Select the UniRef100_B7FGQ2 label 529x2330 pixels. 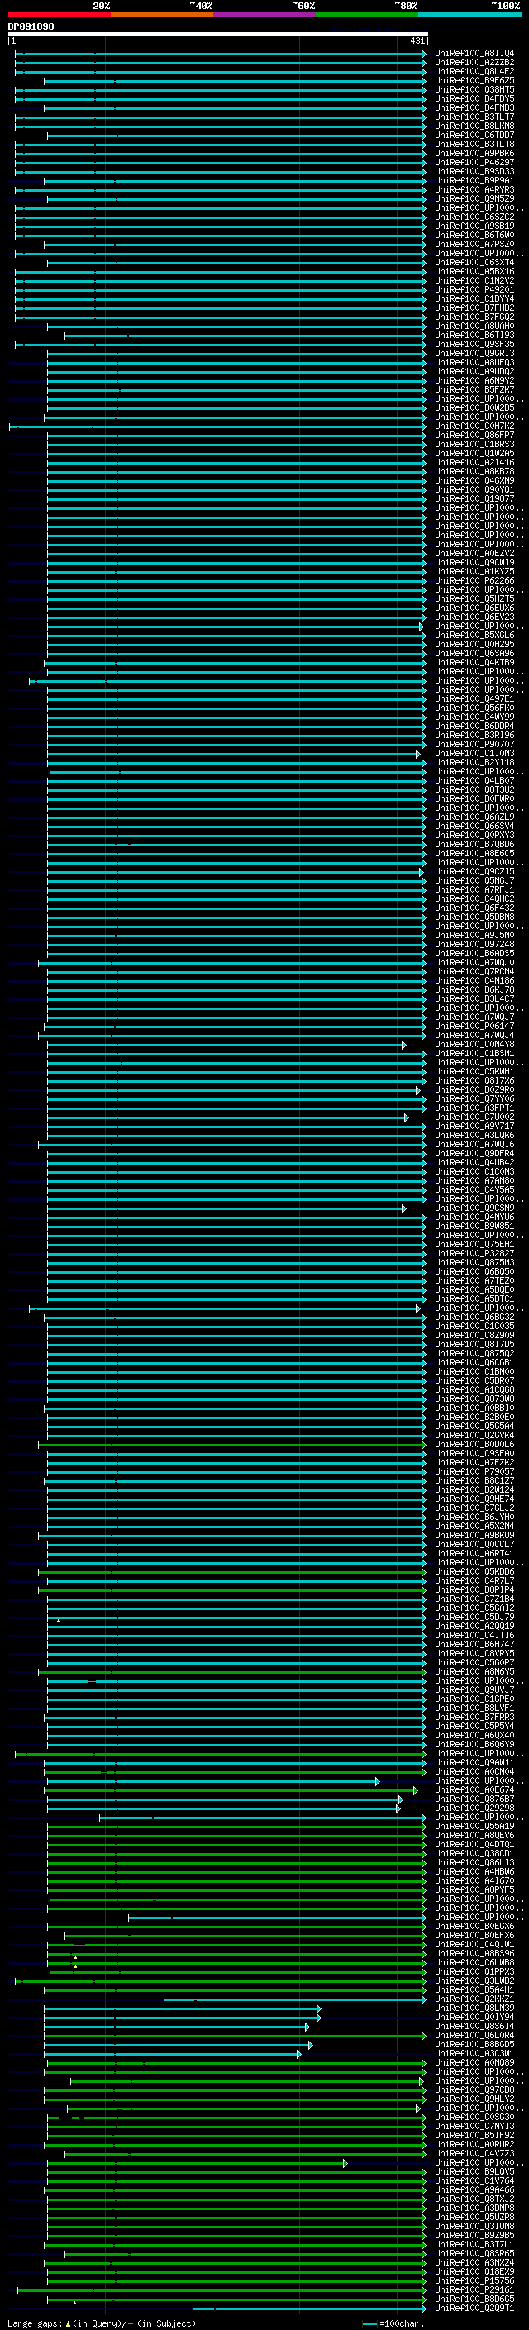[x=474, y=317]
